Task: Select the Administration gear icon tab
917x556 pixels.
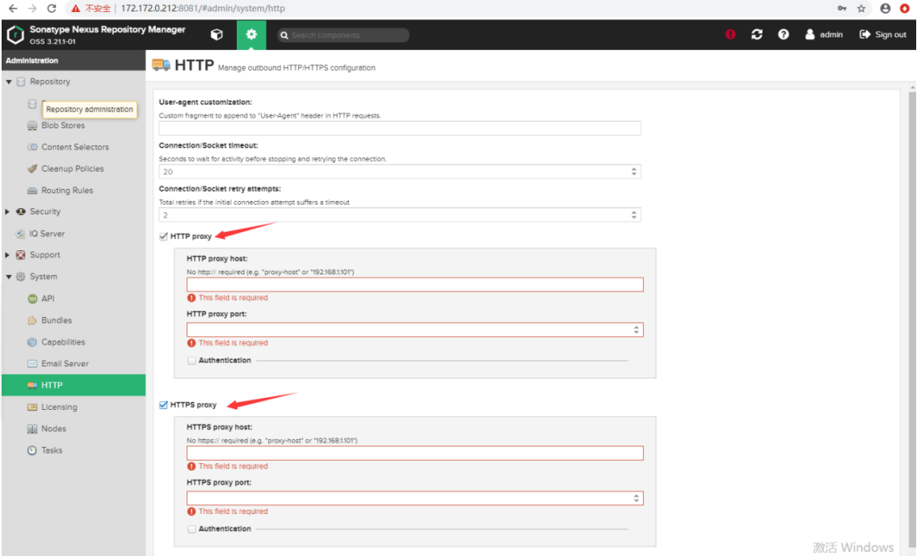Action: click(x=251, y=35)
